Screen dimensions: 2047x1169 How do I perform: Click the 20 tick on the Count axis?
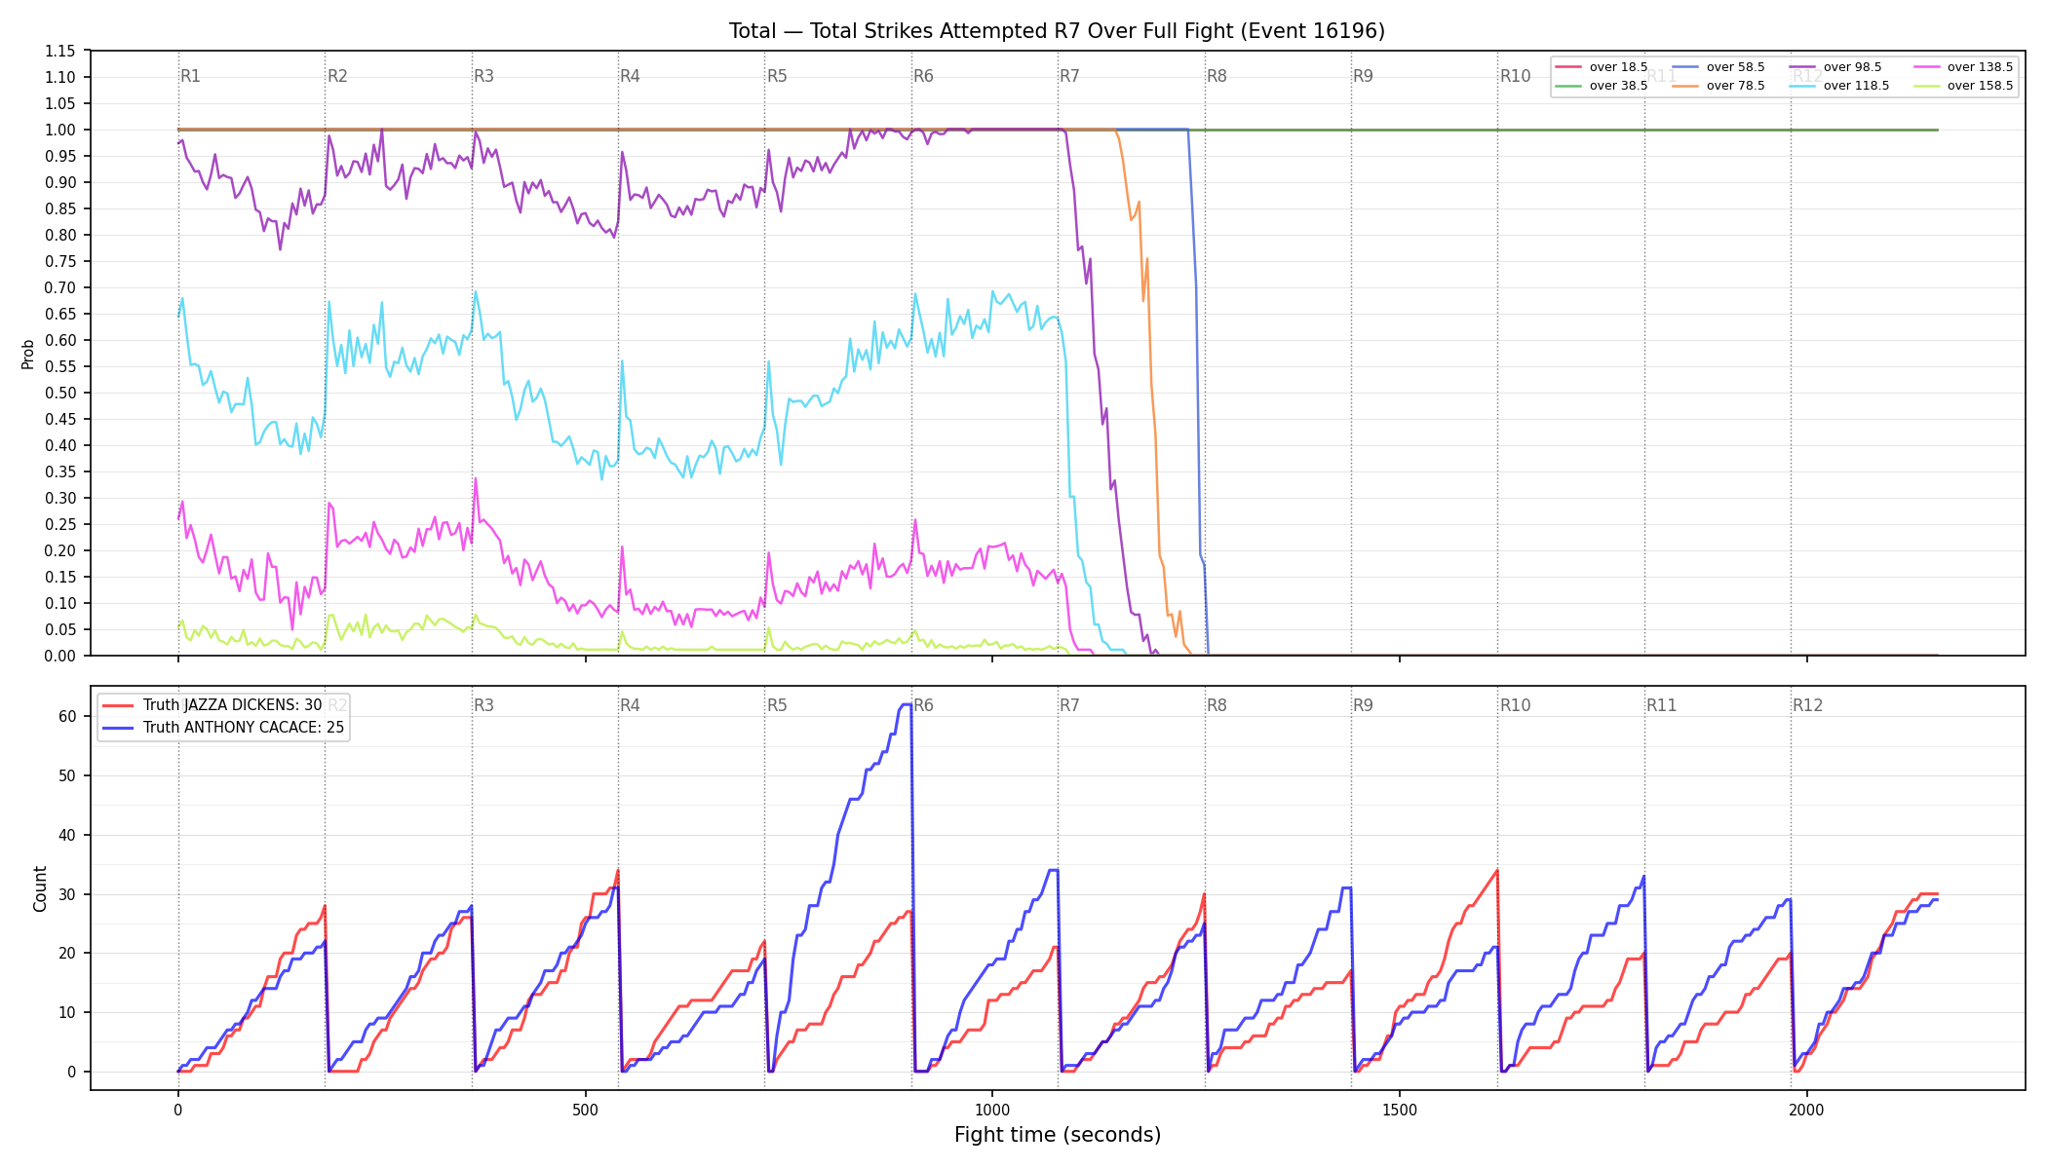67,954
